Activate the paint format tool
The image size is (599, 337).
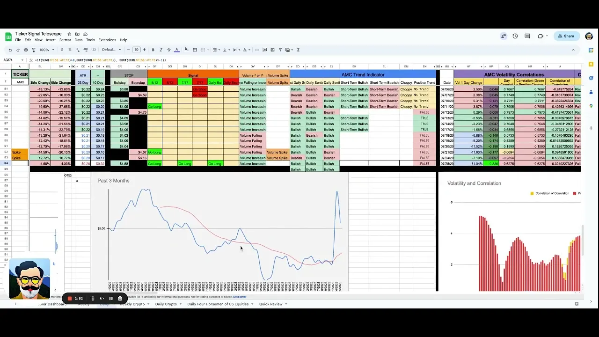pyautogui.click(x=33, y=50)
